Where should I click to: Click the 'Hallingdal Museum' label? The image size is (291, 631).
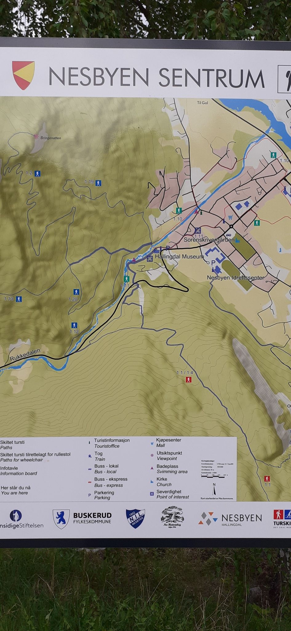point(179,256)
